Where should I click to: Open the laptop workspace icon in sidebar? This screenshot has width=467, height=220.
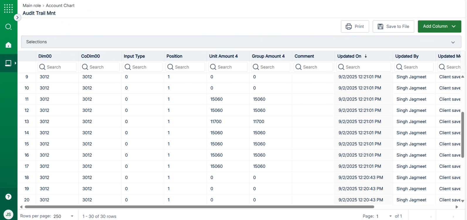click(x=8, y=63)
